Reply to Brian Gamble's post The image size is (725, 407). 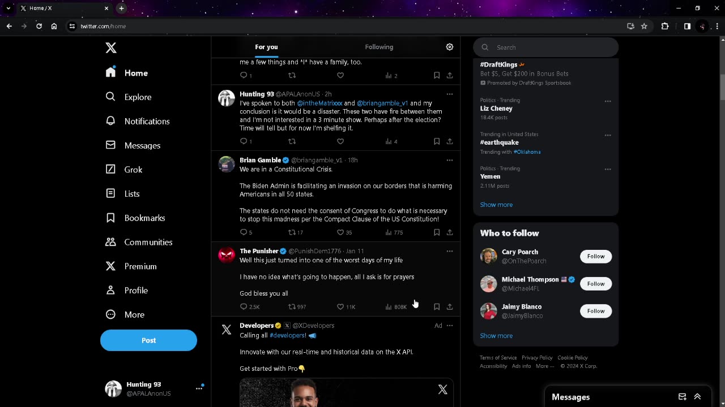[x=244, y=232]
